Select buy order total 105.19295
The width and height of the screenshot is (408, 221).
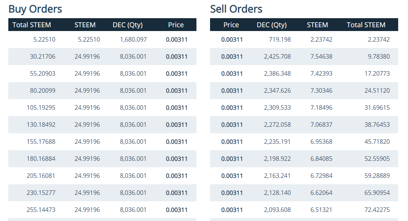(41, 107)
